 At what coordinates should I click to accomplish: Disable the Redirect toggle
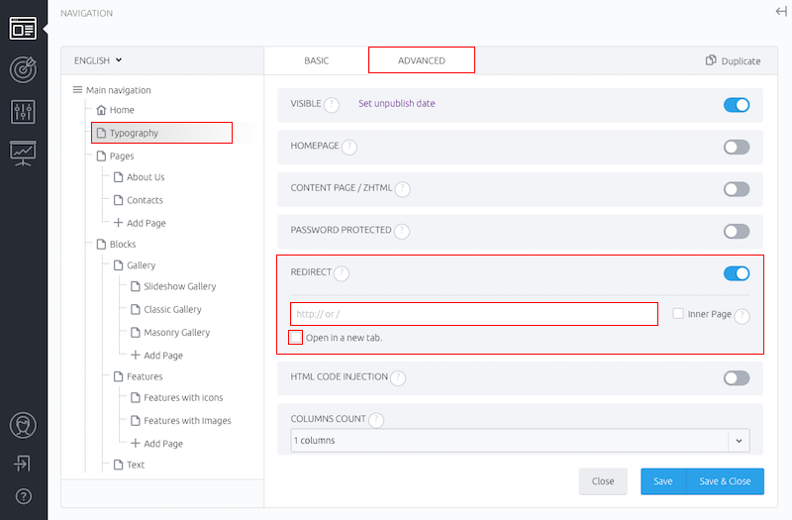(x=737, y=273)
